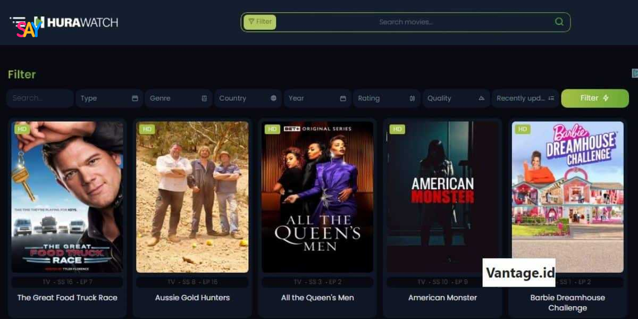Open the Rating filter dropdown
This screenshot has height=319, width=638.
(x=387, y=98)
